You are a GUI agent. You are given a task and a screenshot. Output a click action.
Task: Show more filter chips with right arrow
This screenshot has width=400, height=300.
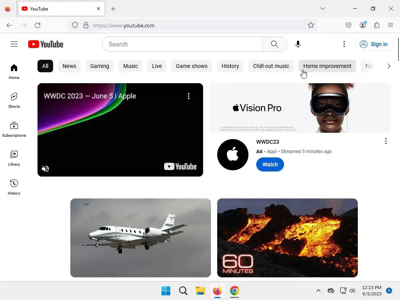(x=389, y=66)
